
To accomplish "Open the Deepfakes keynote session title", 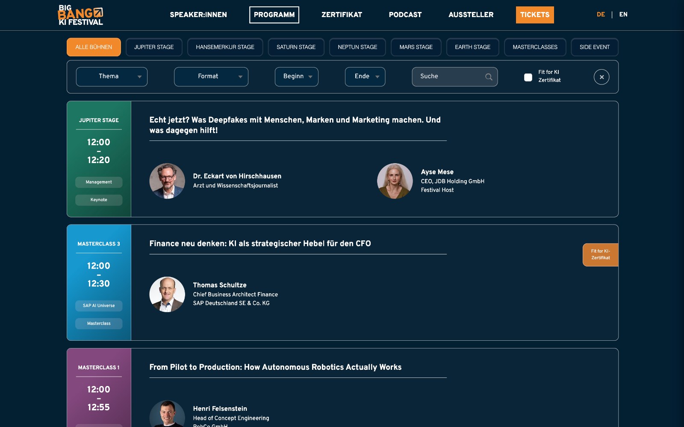I will point(295,125).
